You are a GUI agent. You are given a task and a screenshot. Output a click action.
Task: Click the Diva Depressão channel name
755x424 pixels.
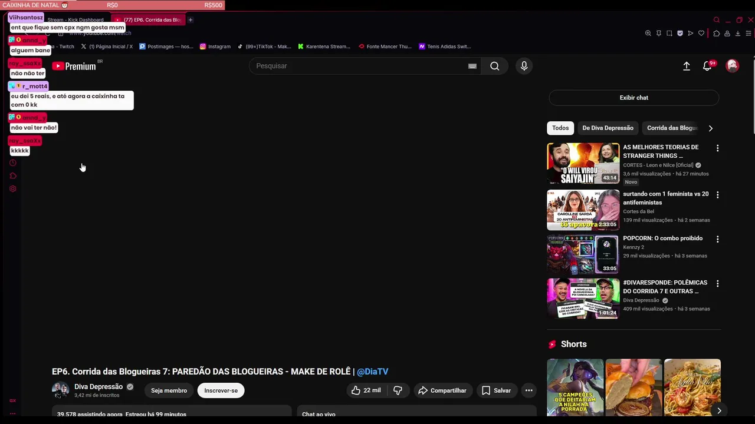[99, 387]
